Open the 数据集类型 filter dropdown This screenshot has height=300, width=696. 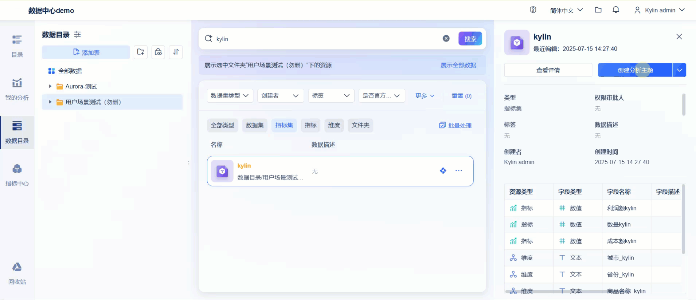coord(230,96)
